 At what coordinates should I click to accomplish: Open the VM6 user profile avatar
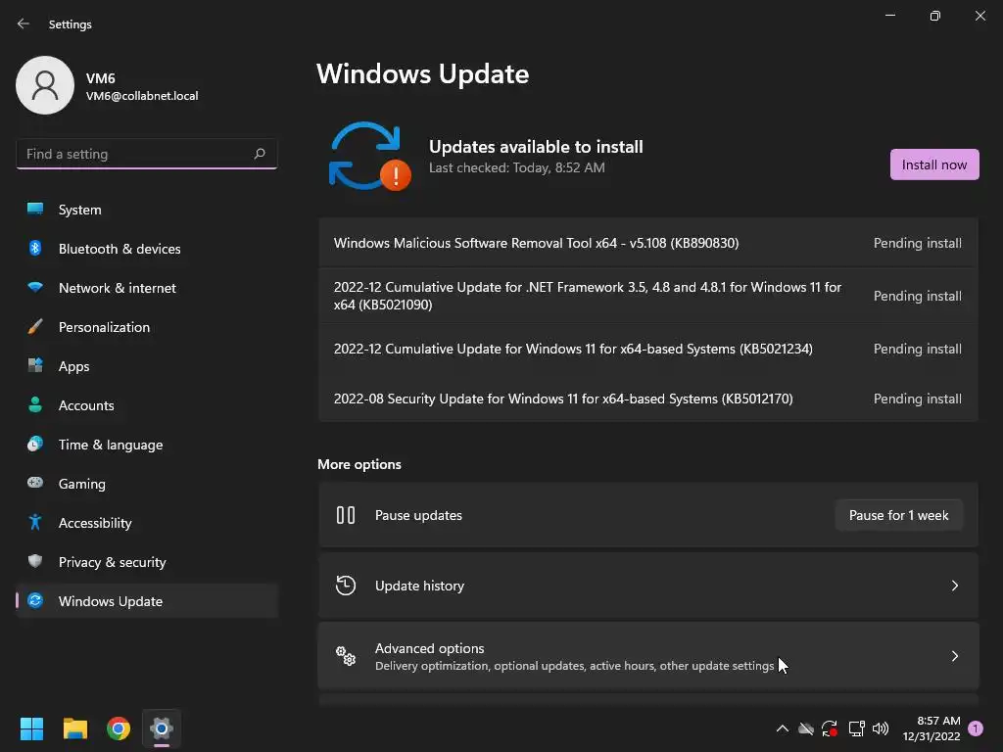click(45, 85)
